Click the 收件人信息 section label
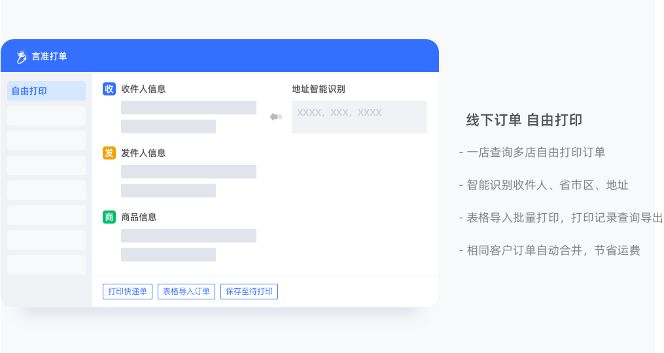This screenshot has height=353, width=664. click(x=143, y=89)
